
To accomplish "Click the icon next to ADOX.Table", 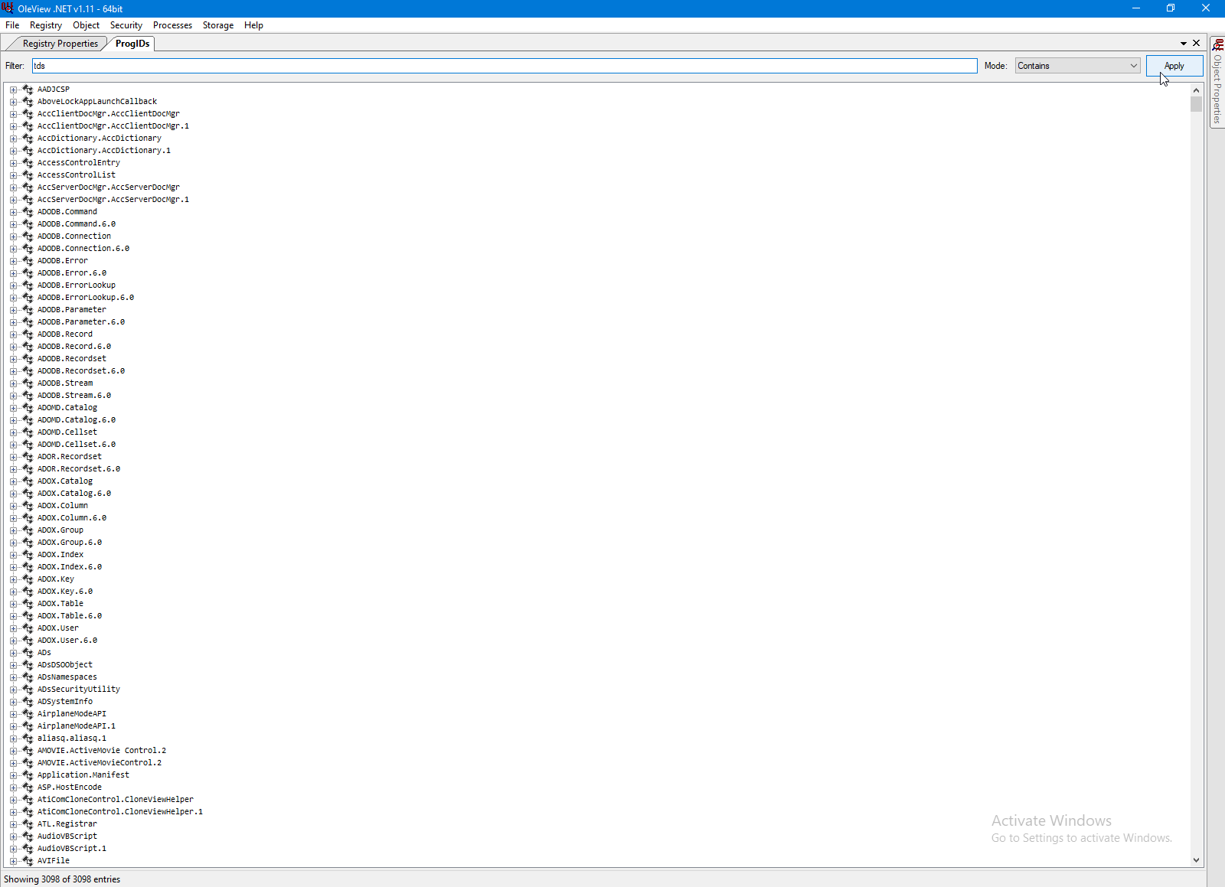I will click(x=28, y=604).
